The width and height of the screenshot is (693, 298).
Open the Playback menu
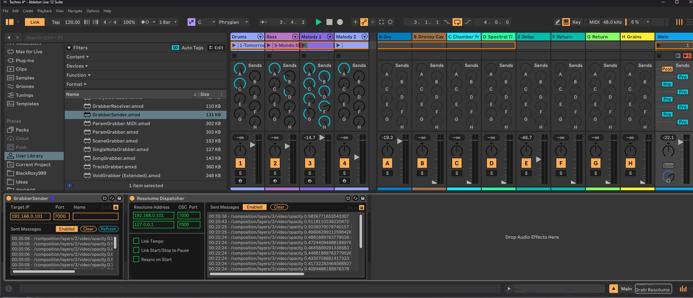click(45, 11)
